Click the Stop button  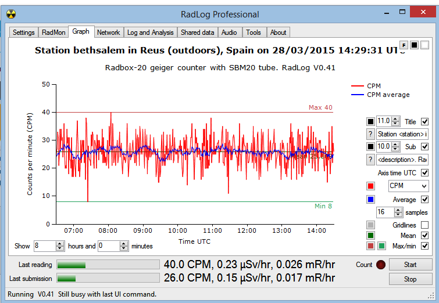[410, 279]
